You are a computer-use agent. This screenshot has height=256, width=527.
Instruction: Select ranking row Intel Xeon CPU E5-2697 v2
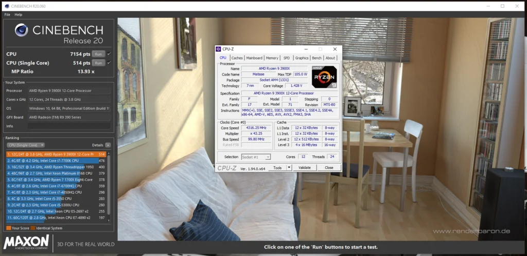coord(56,211)
